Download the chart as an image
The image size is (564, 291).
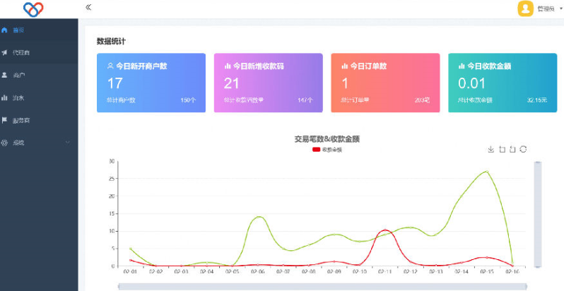(x=491, y=149)
